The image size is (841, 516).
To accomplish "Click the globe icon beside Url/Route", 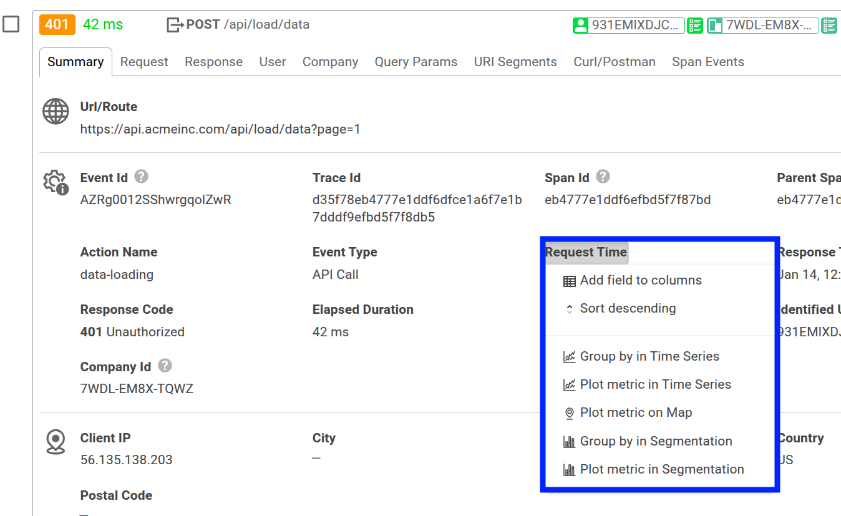I will click(55, 111).
